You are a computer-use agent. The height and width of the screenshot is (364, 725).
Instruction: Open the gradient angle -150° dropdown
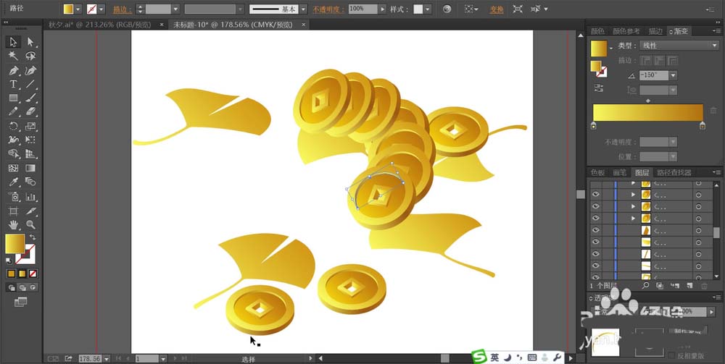(x=674, y=75)
